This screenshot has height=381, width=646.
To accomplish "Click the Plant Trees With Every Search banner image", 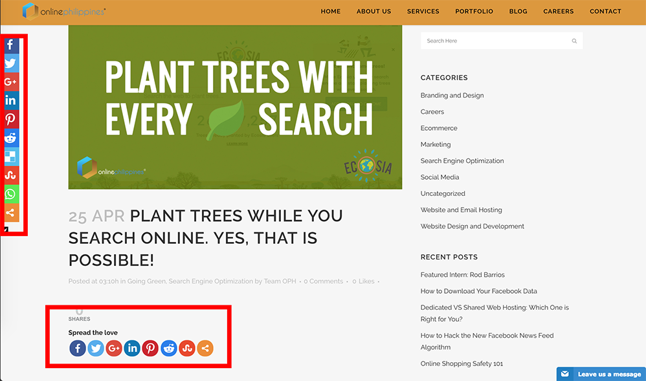I will click(235, 107).
